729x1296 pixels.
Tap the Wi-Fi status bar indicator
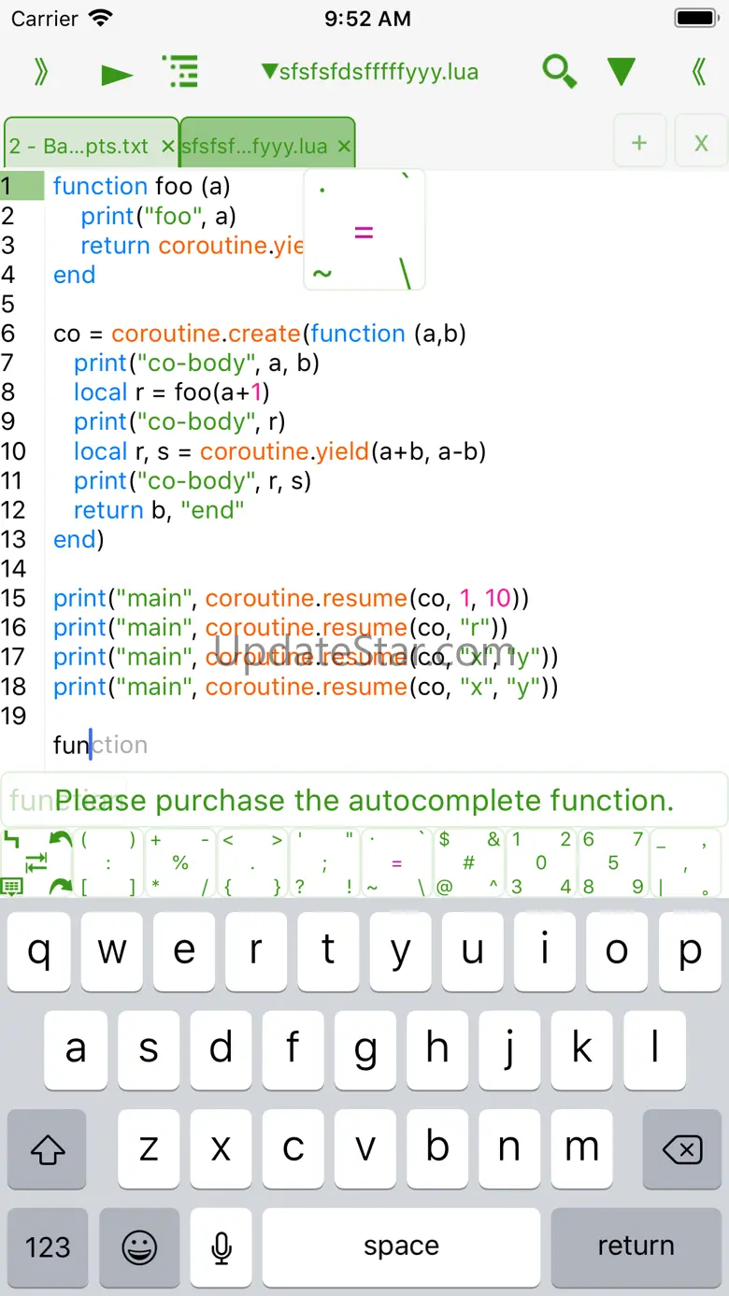pos(101,18)
